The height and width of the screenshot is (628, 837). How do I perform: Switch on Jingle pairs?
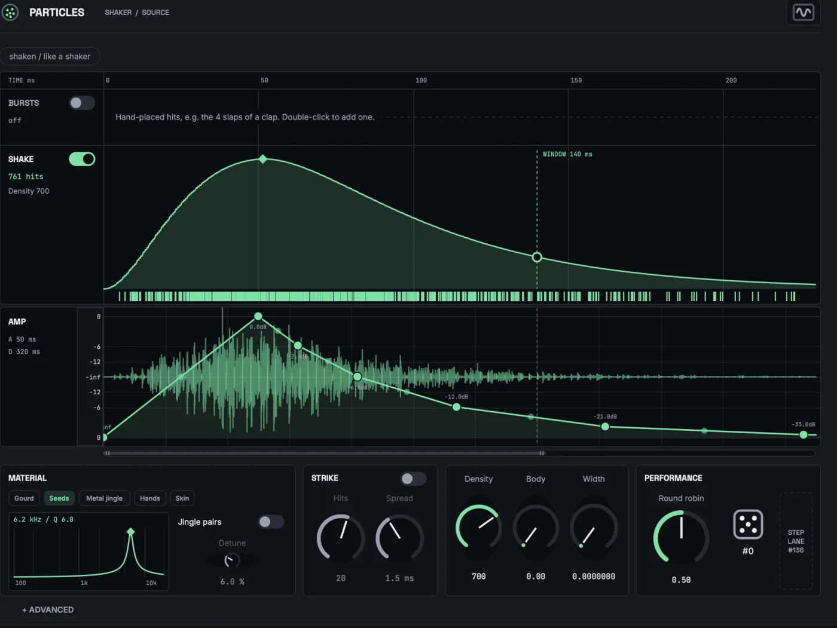[x=271, y=522]
